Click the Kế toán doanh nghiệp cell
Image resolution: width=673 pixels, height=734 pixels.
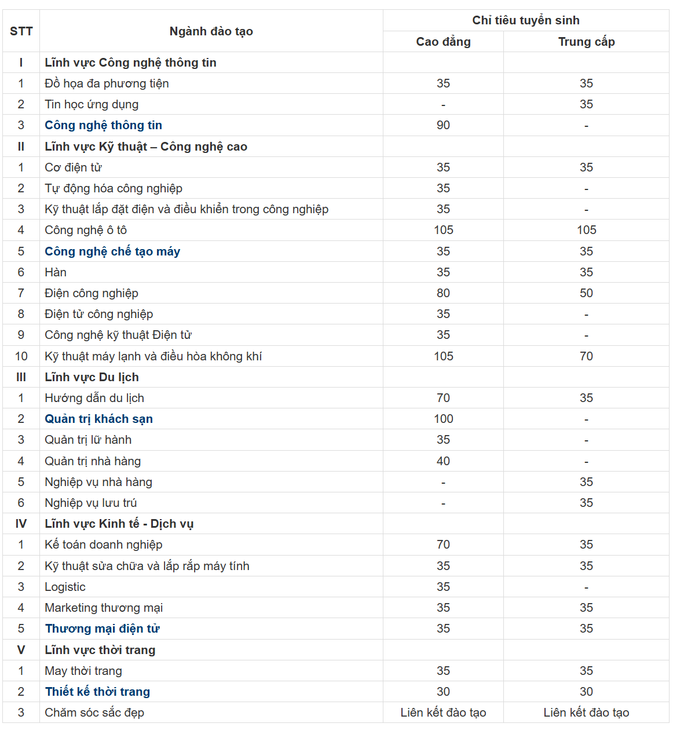(104, 545)
